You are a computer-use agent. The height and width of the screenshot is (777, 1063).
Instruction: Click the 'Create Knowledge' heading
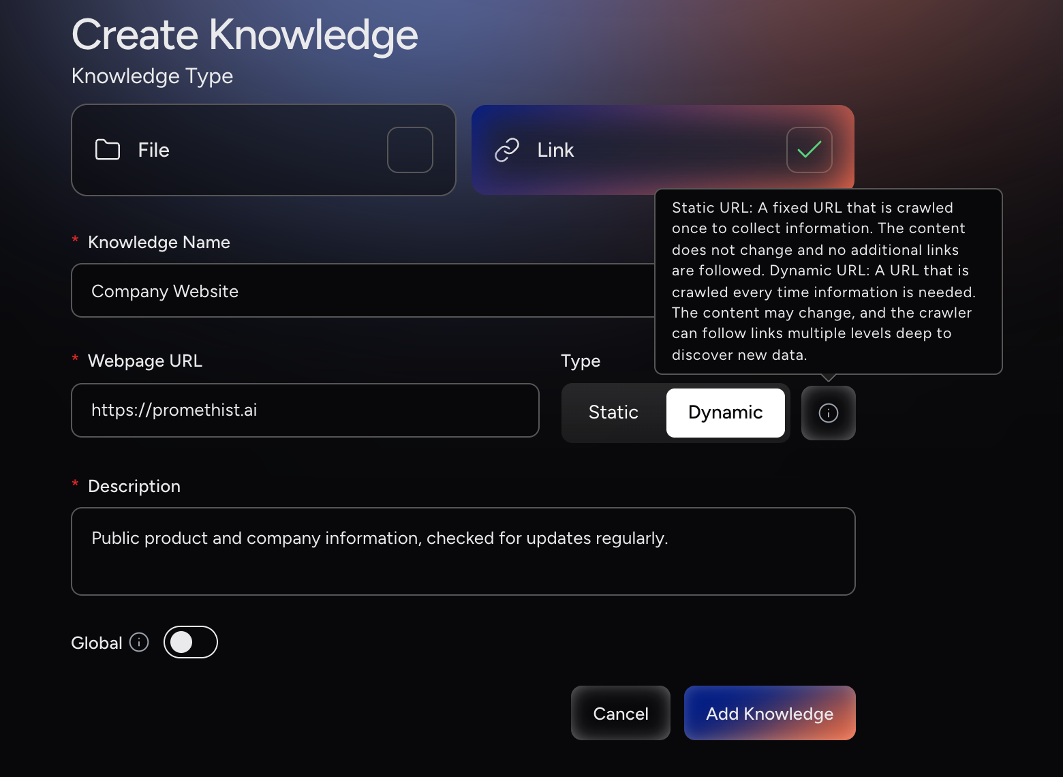245,35
